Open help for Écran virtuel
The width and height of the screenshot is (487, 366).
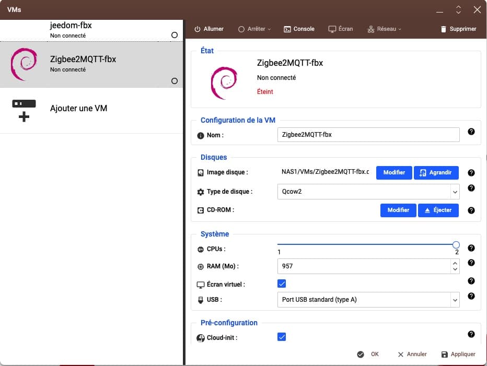coord(471,281)
